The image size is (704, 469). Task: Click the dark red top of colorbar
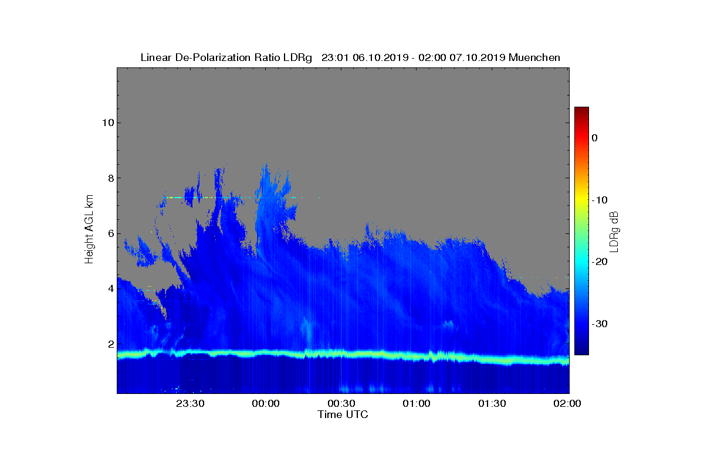[x=581, y=110]
